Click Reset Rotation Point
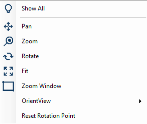Image resolution: width=147 pixels, height=124 pixels. [x=73, y=116]
